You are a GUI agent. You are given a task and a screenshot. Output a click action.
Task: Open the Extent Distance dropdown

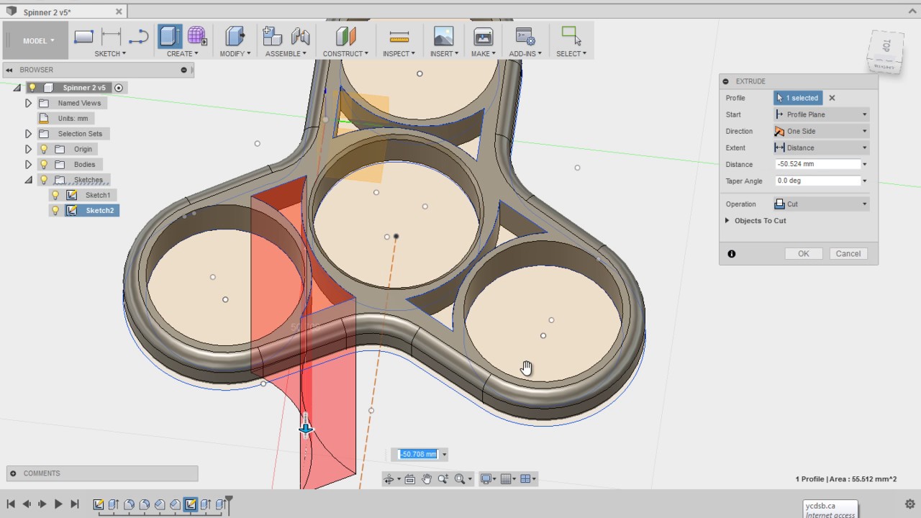(x=822, y=147)
